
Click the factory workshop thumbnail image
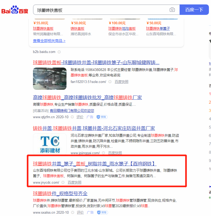pos(50,79)
